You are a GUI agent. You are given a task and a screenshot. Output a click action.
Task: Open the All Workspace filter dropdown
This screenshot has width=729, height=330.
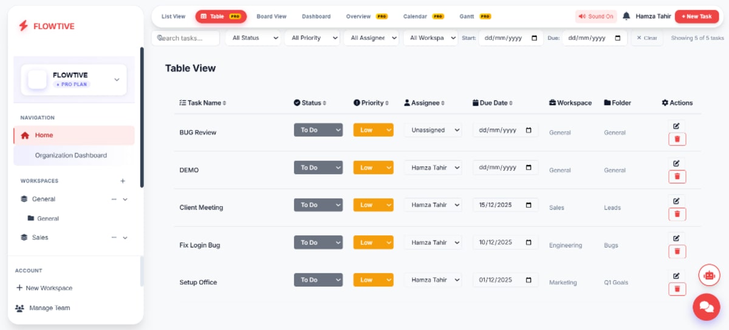[x=430, y=38]
